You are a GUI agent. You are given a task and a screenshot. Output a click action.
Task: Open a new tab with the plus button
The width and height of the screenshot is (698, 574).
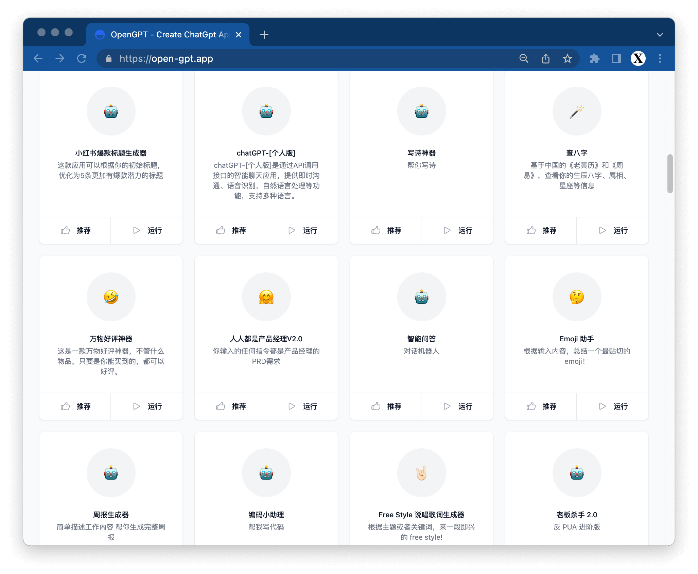(x=264, y=35)
